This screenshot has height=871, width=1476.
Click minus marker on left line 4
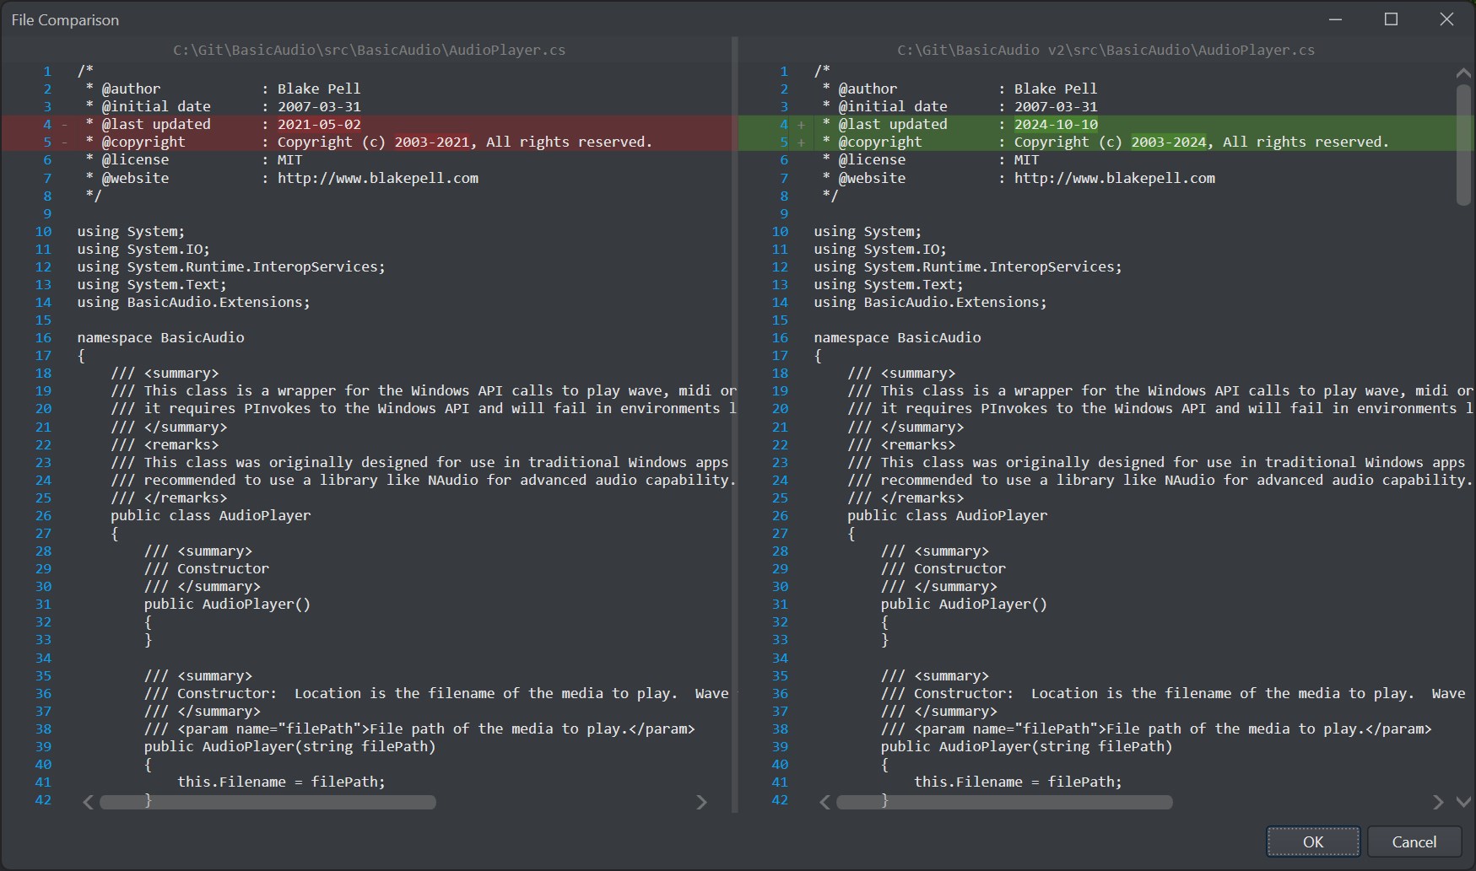(x=65, y=125)
